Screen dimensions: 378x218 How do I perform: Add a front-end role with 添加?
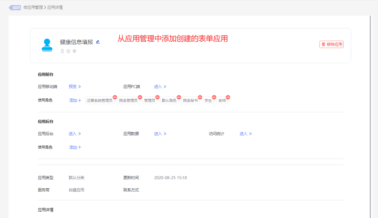point(75,100)
